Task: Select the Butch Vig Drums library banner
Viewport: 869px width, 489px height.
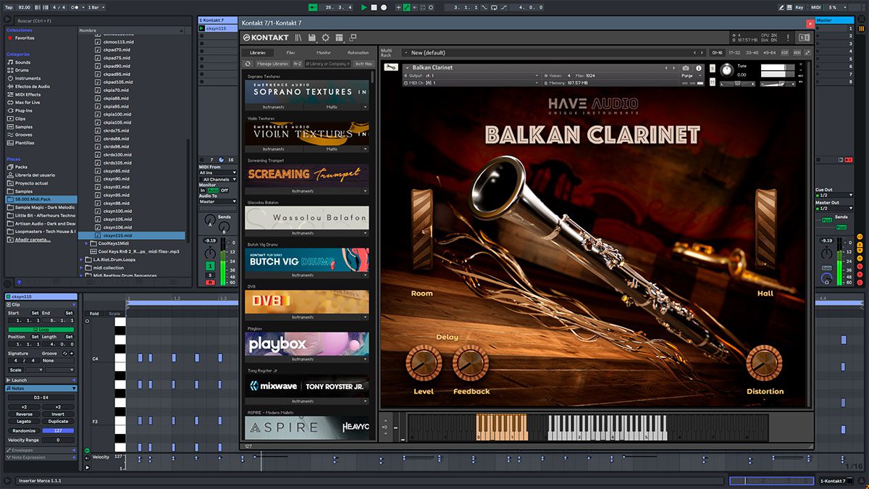Action: coord(307,260)
